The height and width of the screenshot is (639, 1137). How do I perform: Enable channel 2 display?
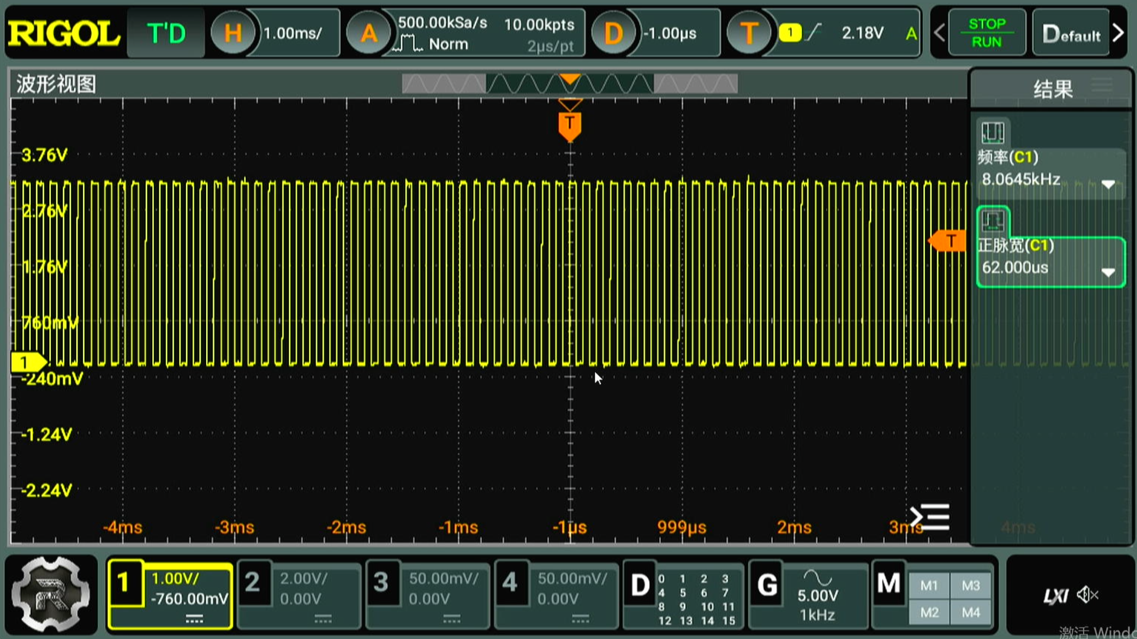tap(252, 583)
